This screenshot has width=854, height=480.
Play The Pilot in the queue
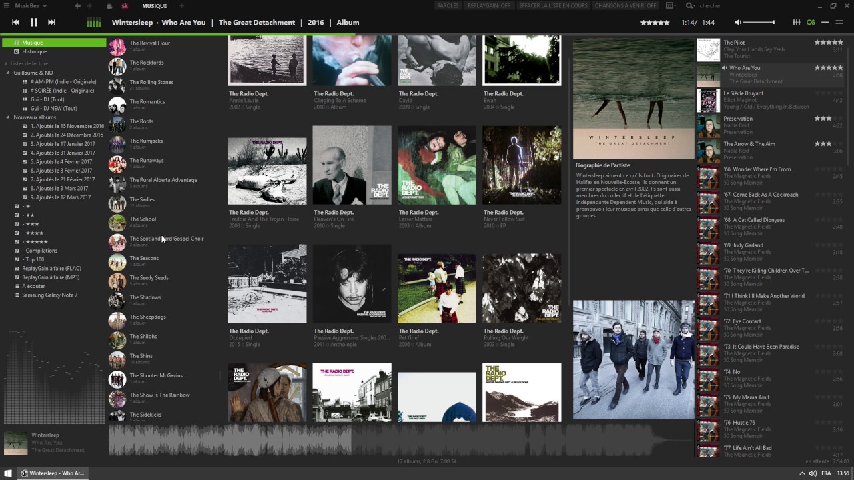click(770, 49)
